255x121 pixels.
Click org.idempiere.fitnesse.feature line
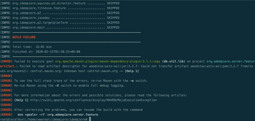(x=66, y=8)
